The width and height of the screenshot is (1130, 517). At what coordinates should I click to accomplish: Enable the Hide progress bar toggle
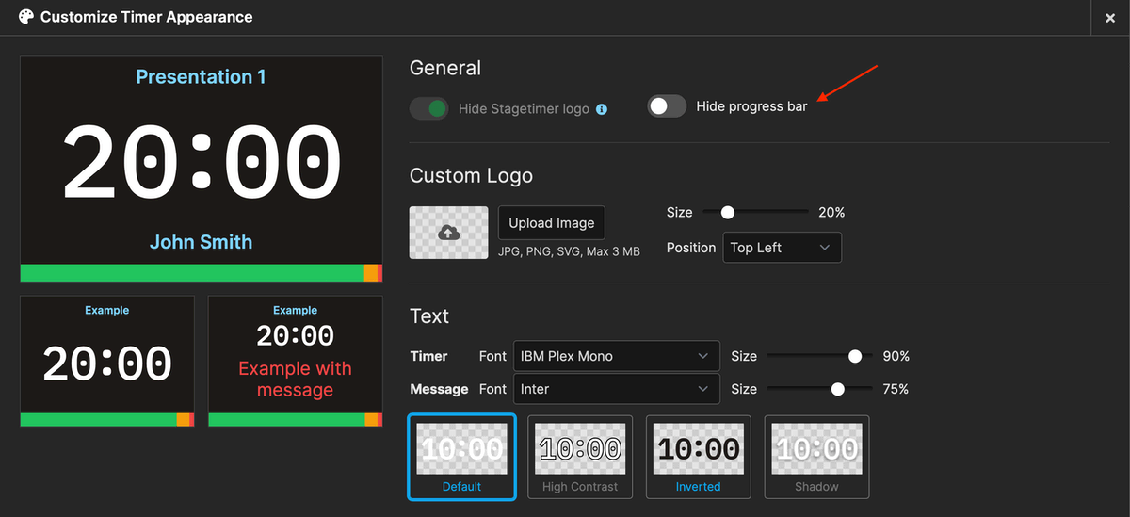(667, 106)
